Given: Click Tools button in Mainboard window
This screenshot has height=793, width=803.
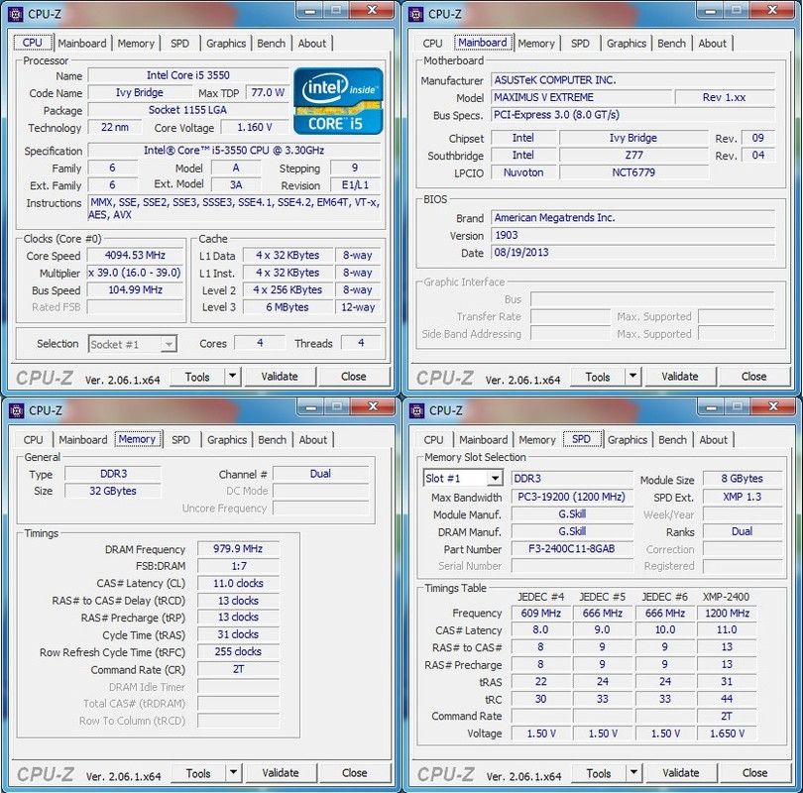Looking at the screenshot, I should tap(598, 377).
